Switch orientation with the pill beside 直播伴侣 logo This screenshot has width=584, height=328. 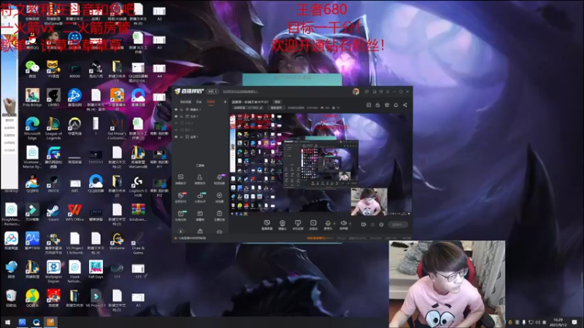pos(212,92)
